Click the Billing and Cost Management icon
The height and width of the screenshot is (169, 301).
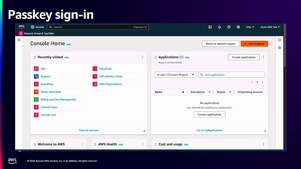tap(36, 99)
